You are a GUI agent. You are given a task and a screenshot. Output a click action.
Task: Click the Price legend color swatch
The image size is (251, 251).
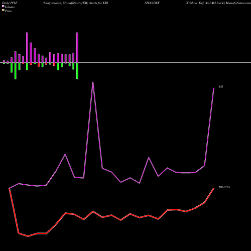coord(3,11)
